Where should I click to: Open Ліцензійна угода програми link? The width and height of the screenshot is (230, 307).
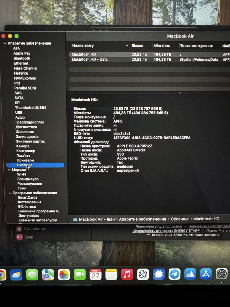[x=159, y=226]
